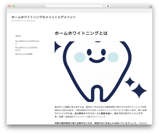Open the 湘南歯科クリニック link
Viewport: 159px width, 134px height.
(x=74, y=117)
